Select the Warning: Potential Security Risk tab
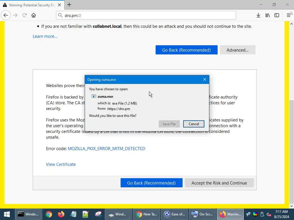This screenshot has height=220, width=294. point(32,5)
